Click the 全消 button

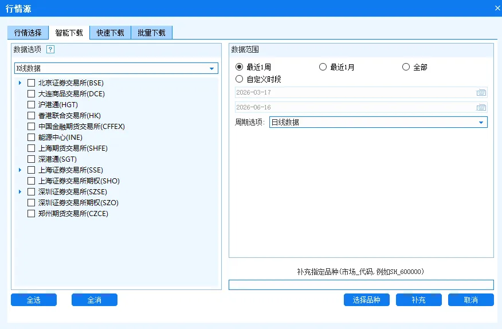[95, 300]
